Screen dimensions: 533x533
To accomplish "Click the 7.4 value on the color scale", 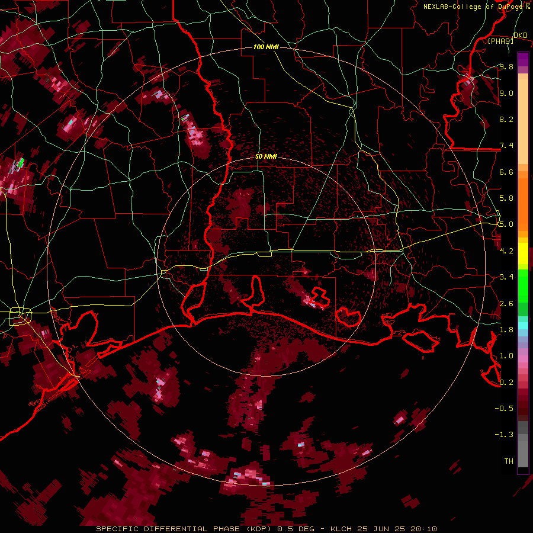I will (x=506, y=146).
